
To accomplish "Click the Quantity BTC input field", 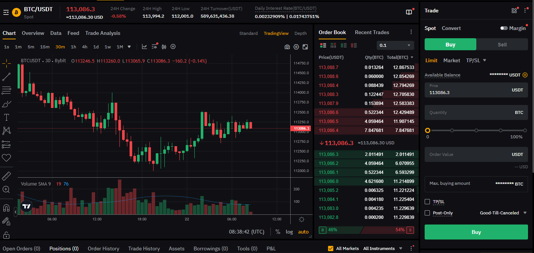I will (468, 112).
